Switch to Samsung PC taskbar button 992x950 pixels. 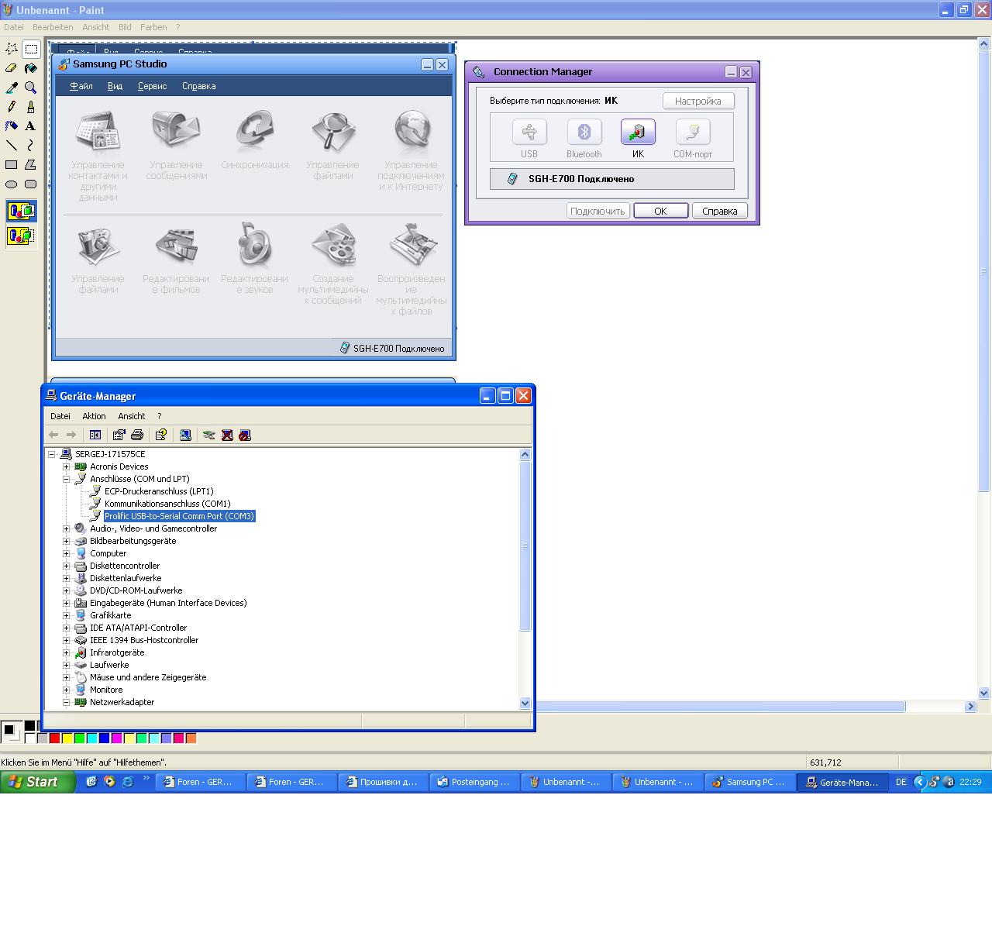tap(749, 782)
